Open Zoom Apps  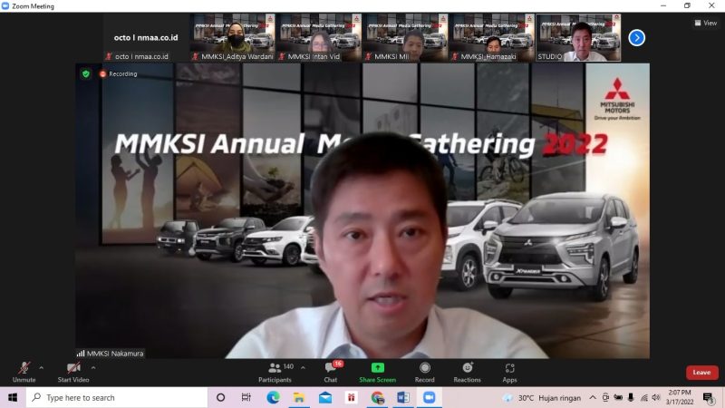tap(509, 372)
